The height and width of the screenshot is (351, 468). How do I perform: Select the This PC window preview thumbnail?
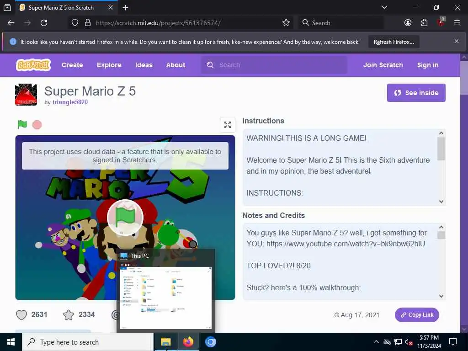pos(165,298)
